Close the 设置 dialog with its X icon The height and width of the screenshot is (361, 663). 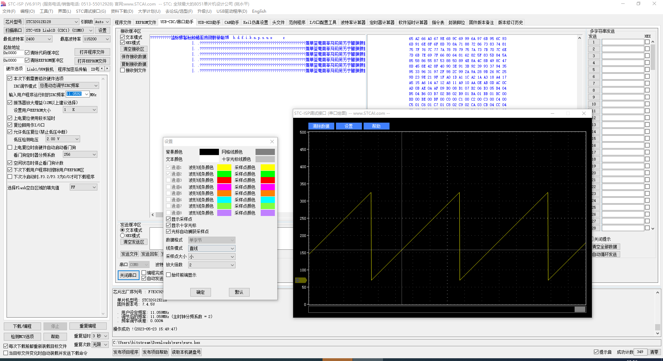point(272,142)
